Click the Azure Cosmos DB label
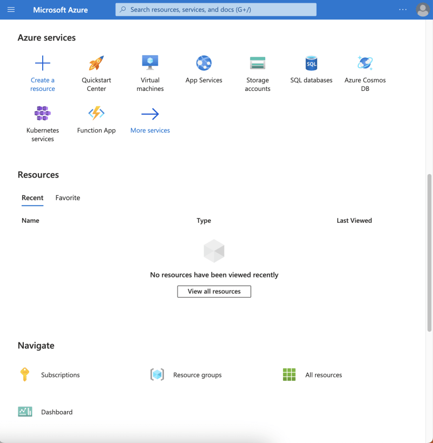This screenshot has height=443, width=433. 365,84
